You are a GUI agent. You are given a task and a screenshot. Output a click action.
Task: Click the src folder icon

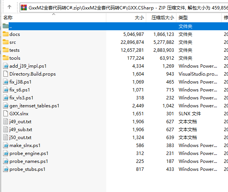point(6,42)
